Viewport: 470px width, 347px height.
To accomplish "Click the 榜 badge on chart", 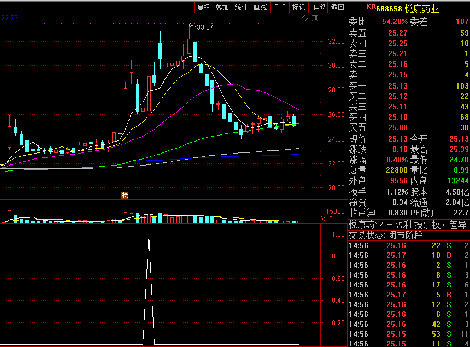I will point(125,196).
